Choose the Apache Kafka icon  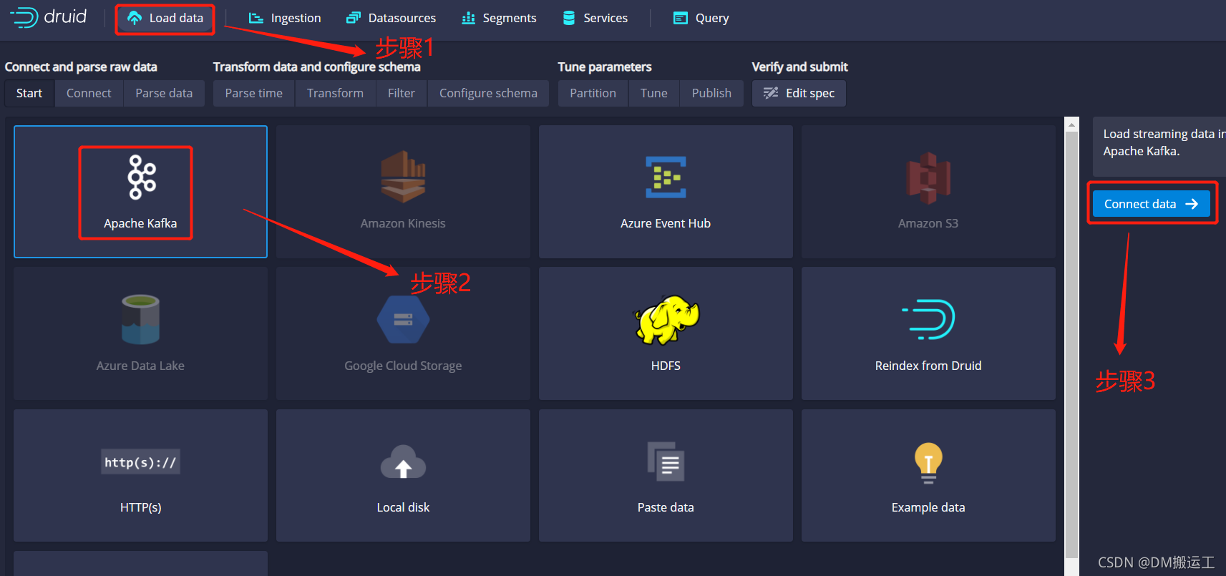coord(141,177)
